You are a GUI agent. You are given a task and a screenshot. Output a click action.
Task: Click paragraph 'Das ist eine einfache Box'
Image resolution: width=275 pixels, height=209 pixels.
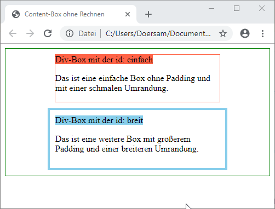pos(133,83)
